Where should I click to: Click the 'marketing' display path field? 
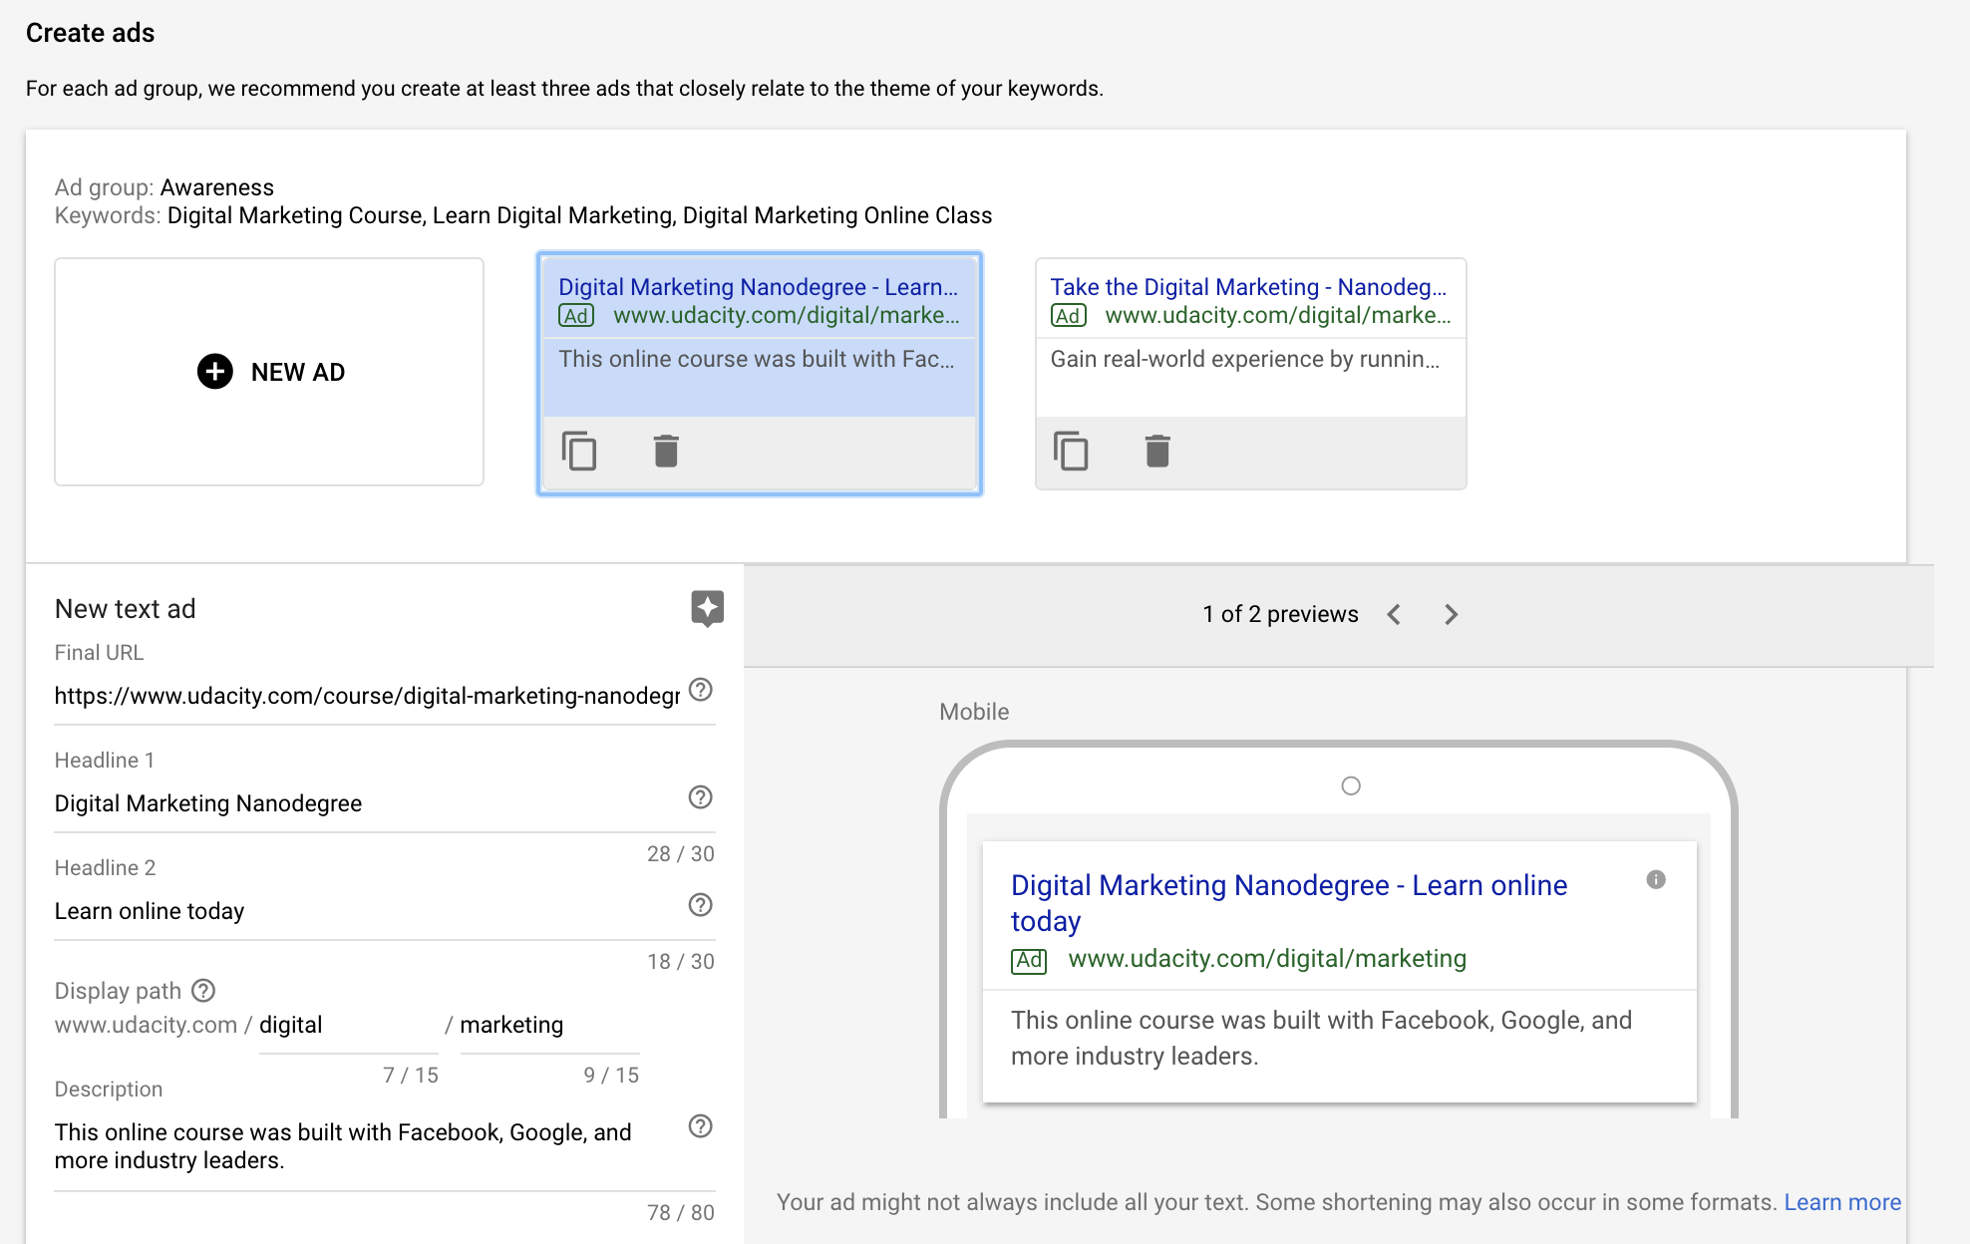click(548, 1025)
